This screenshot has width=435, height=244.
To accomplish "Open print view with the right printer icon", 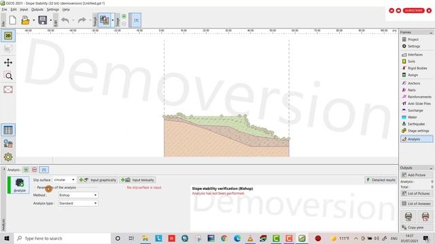I will [425, 216].
